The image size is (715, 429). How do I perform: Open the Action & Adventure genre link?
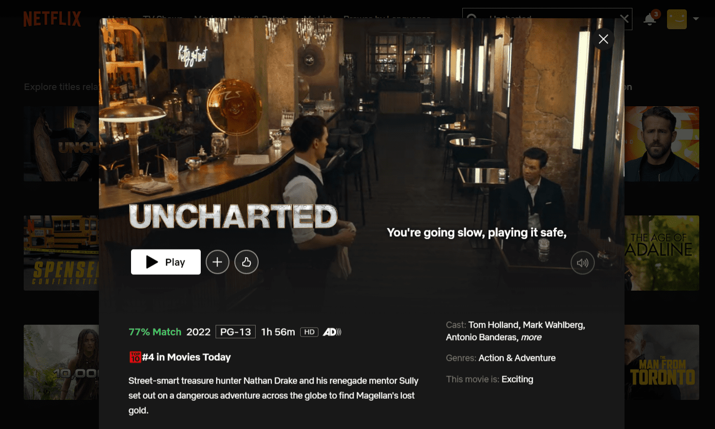pos(517,358)
